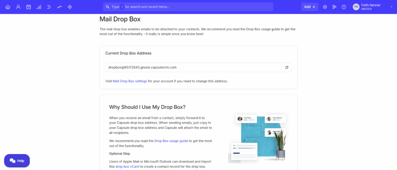Open the Mail Drop Box settings link

pyautogui.click(x=129, y=81)
